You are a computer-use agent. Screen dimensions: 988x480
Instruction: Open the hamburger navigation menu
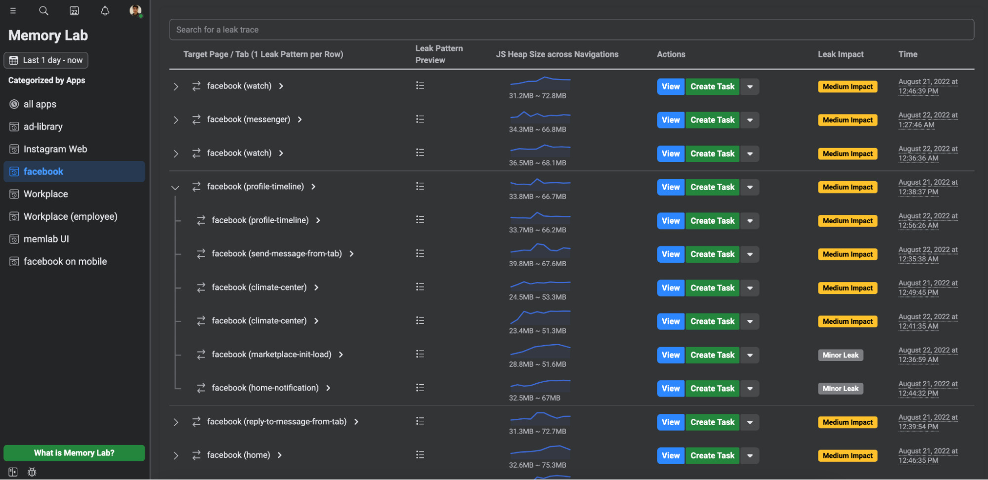pos(13,10)
